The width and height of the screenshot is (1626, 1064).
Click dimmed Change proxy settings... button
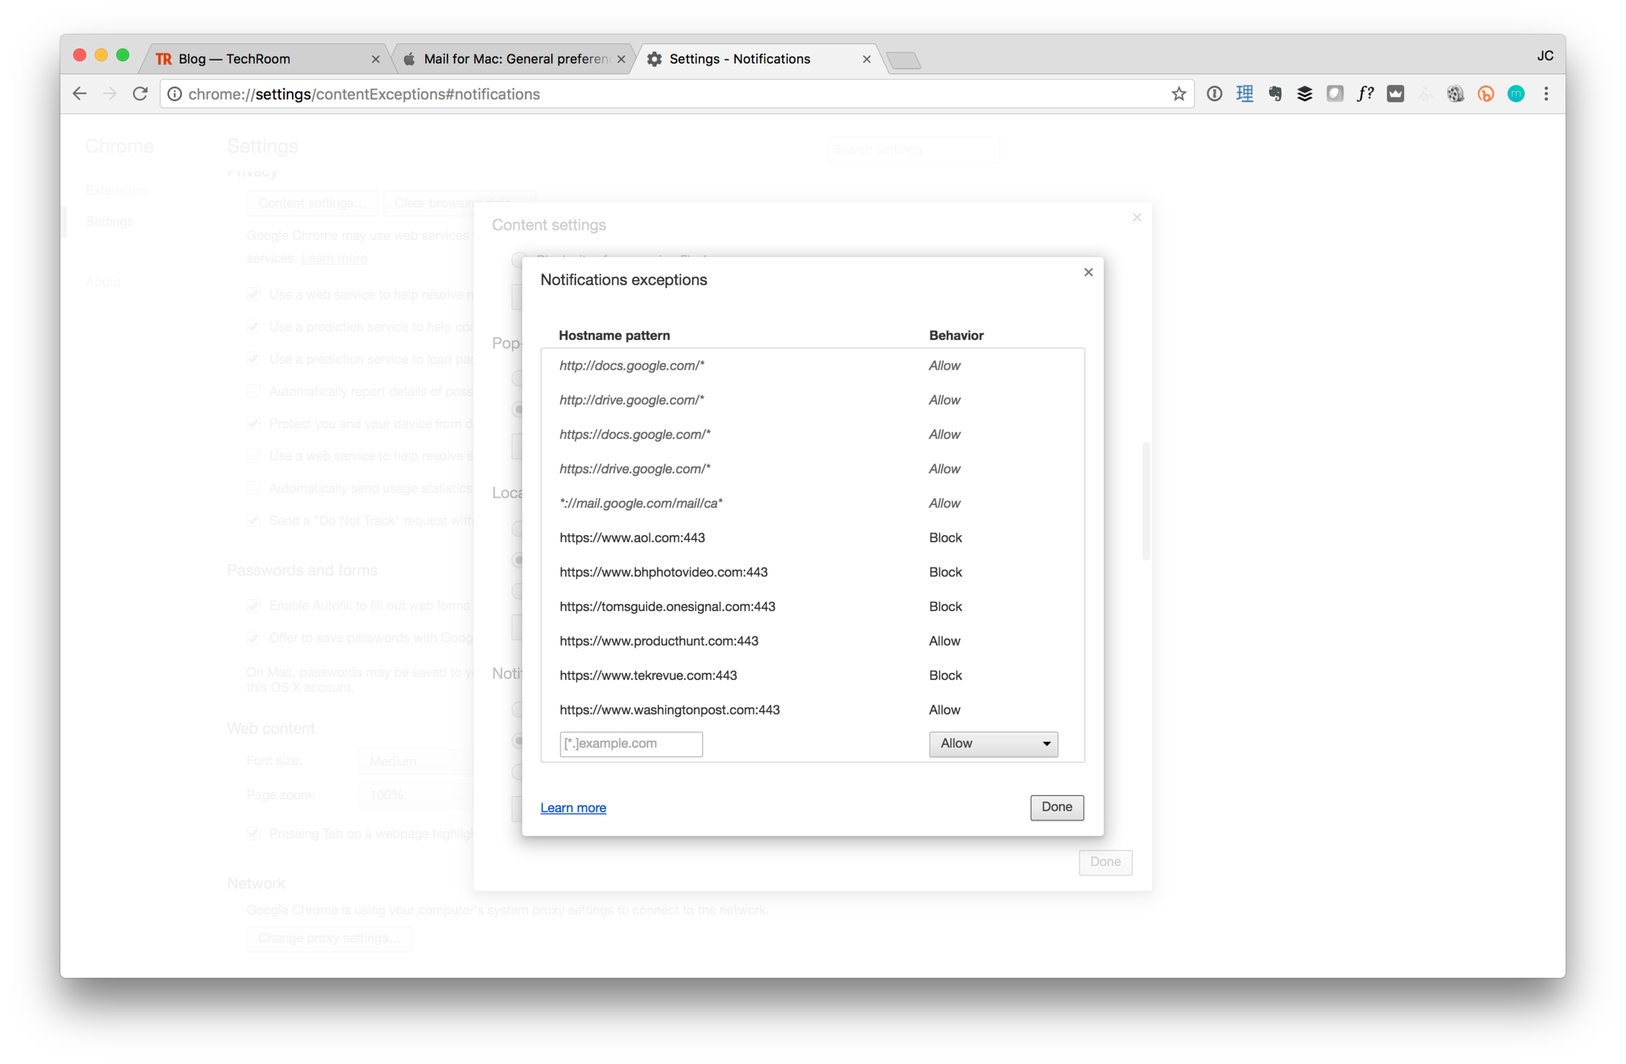330,939
